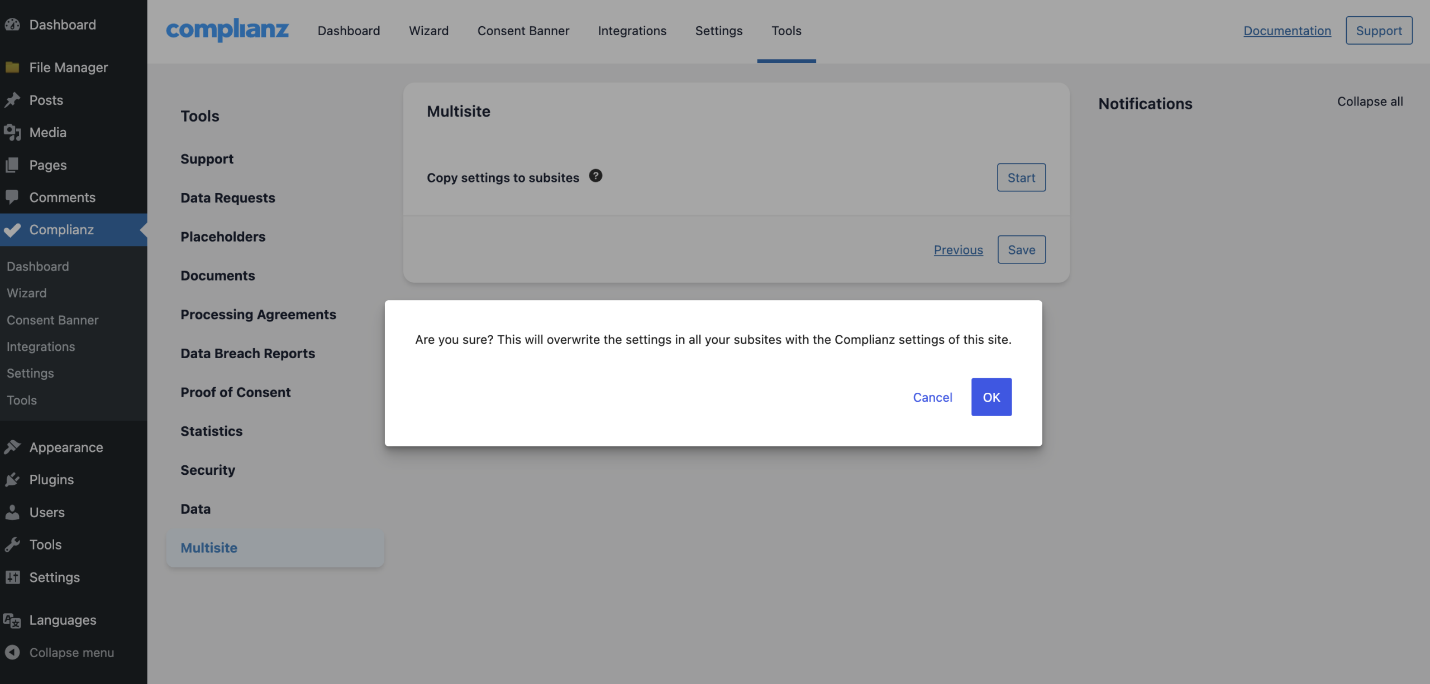Click the Appearance paintbrush icon

click(x=12, y=447)
